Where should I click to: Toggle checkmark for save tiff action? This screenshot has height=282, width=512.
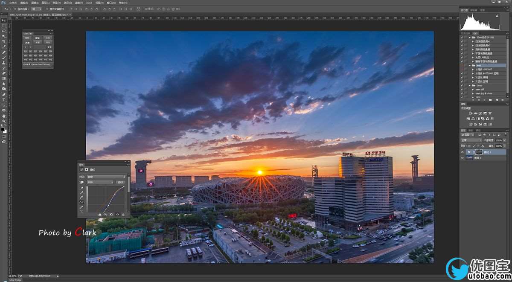[462, 90]
